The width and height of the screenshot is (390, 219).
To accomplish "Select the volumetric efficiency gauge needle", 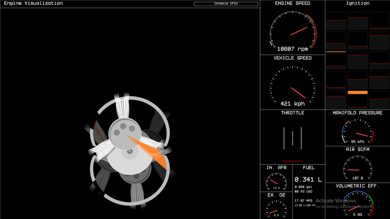I will tap(353, 209).
